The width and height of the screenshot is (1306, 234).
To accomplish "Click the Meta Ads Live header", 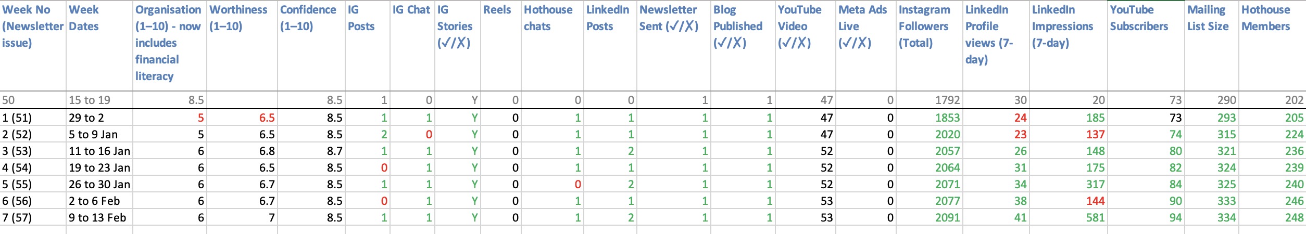I will (x=865, y=46).
